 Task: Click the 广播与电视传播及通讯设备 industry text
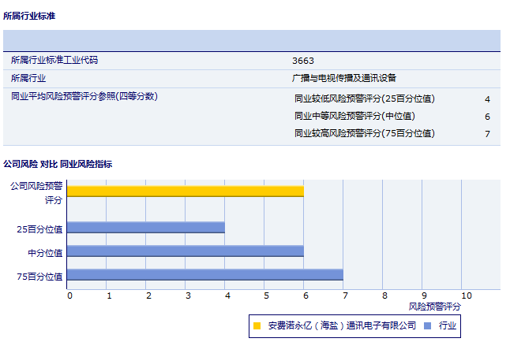[x=344, y=78]
